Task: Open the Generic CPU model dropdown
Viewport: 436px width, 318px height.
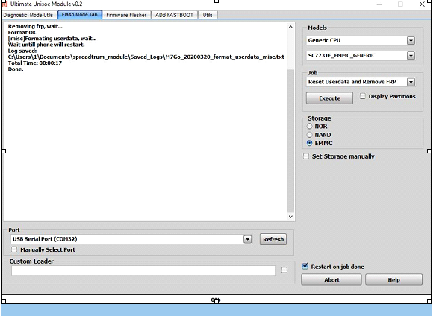Action: pos(411,41)
